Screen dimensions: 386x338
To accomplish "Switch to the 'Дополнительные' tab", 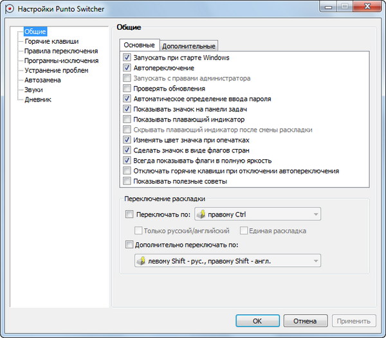I will click(x=188, y=46).
